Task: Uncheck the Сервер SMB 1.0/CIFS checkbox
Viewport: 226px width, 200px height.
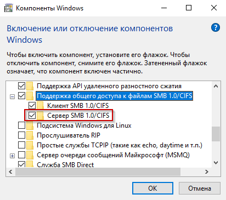Action: click(x=32, y=116)
